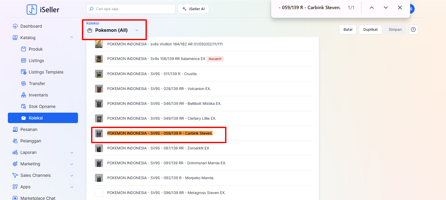The height and width of the screenshot is (200, 446).
Task: Select the Sv9s 106/139 RR Salamence EX row
Action: [203, 59]
